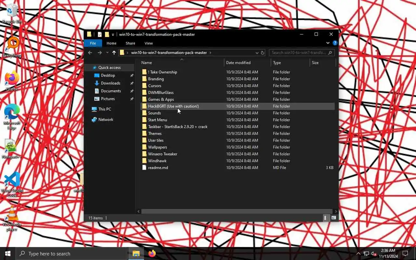The height and width of the screenshot is (260, 416).
Task: Open recent locations dropdown arrow
Action: pos(107,53)
